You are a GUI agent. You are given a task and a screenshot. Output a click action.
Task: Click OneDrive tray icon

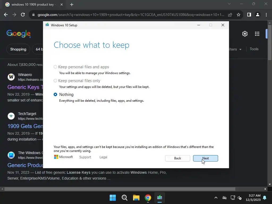pyautogui.click(x=224, y=198)
